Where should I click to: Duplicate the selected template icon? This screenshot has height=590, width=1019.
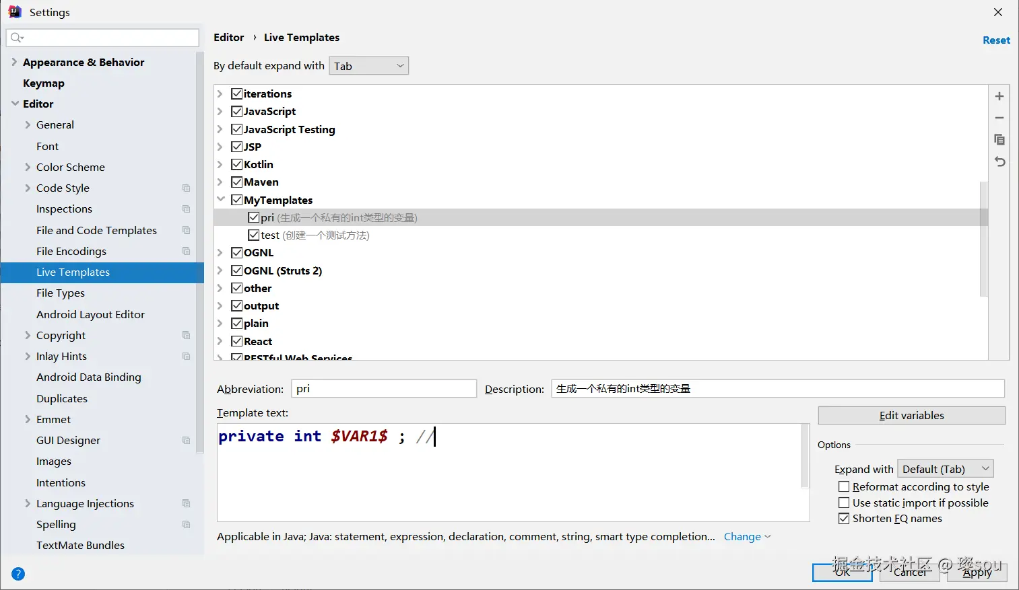tap(999, 139)
